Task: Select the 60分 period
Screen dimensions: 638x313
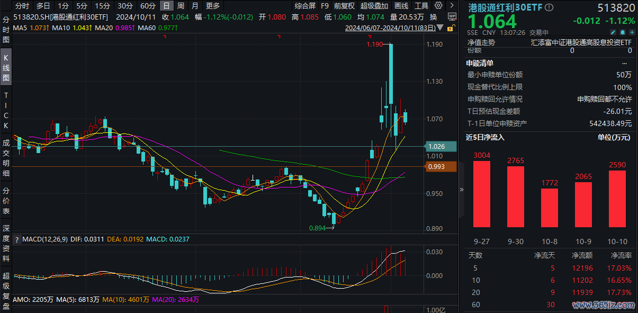Action: point(148,6)
